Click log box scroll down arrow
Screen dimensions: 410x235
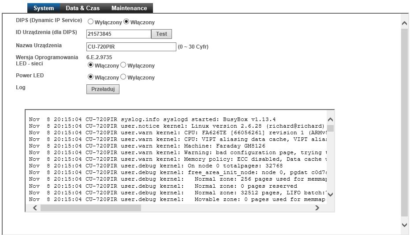[331, 194]
